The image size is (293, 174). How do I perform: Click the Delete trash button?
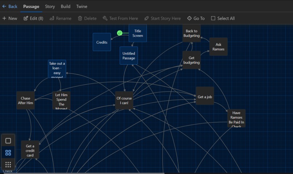(x=87, y=18)
